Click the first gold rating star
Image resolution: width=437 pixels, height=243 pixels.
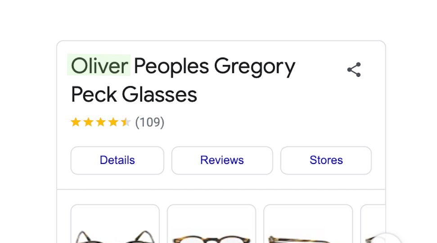[x=76, y=122]
